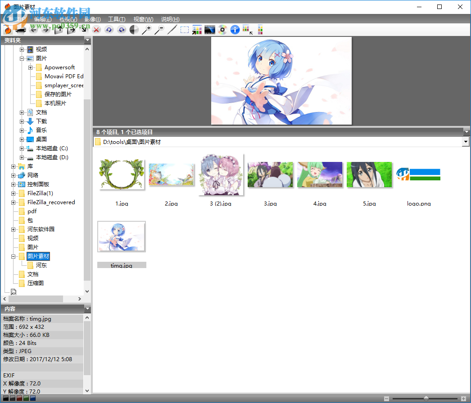The image size is (471, 403).
Task: Select the 河东软件园 folder in tree
Action: [x=41, y=229]
